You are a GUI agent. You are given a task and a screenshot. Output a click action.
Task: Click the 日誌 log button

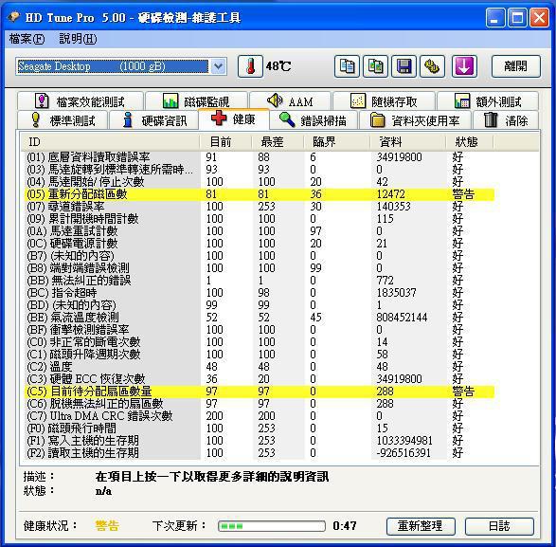click(499, 526)
